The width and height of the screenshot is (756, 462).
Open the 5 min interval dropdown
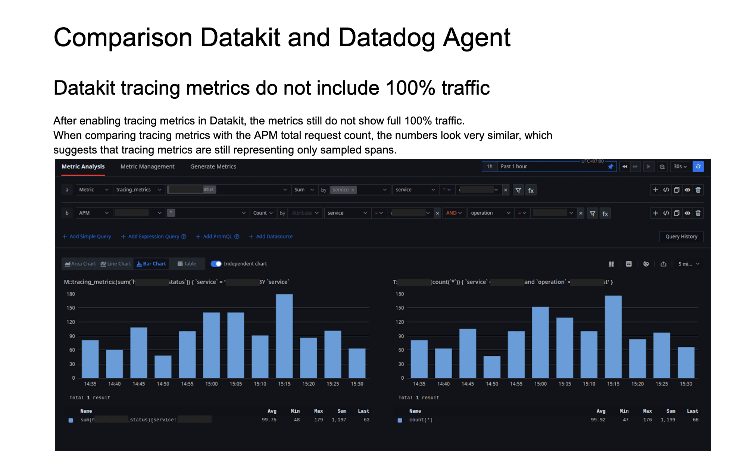688,264
